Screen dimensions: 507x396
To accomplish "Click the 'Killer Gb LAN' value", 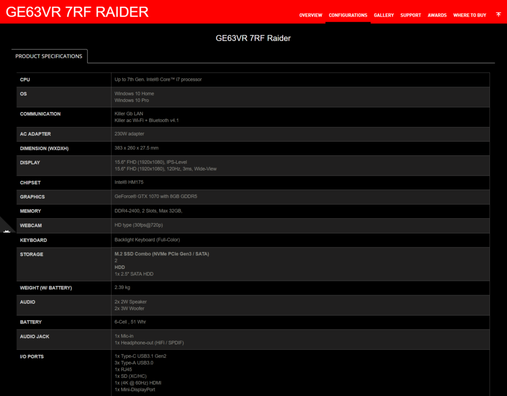I will [128, 114].
